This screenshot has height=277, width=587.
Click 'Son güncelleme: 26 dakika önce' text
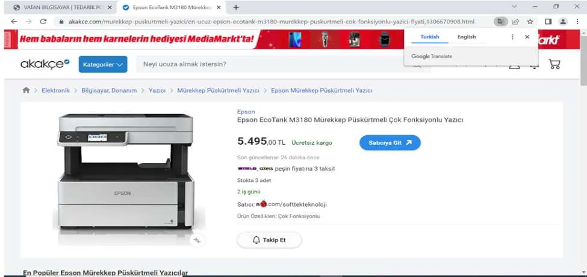(x=278, y=157)
